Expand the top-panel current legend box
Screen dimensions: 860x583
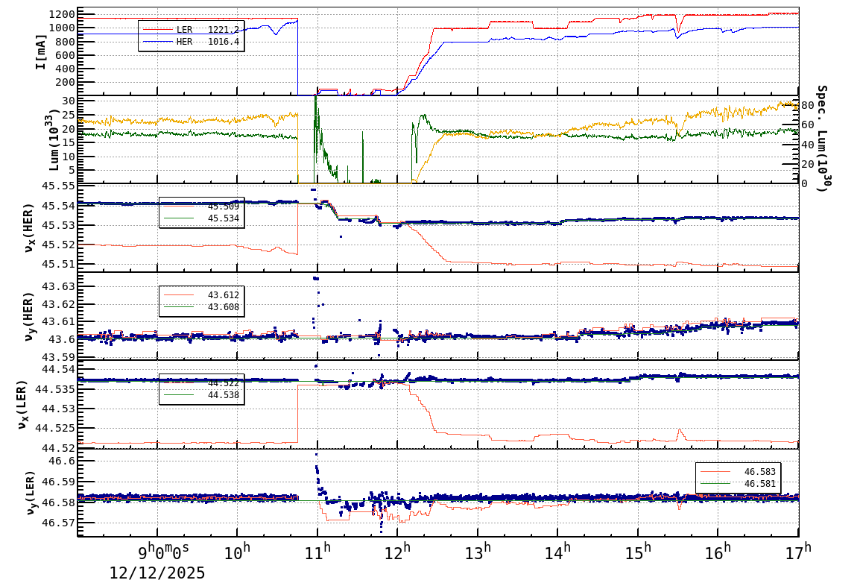click(190, 35)
